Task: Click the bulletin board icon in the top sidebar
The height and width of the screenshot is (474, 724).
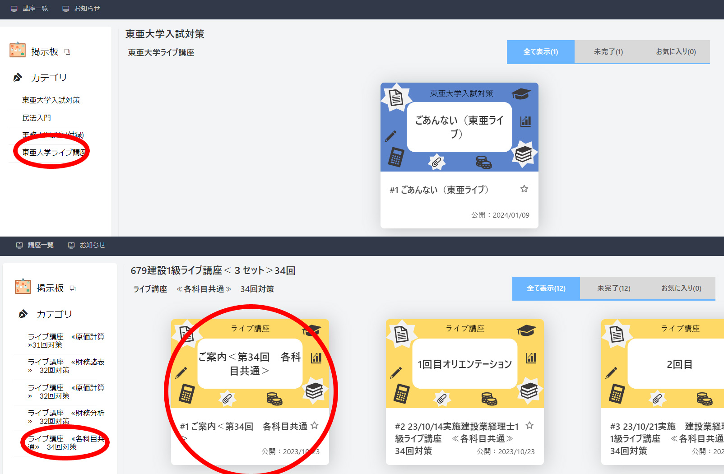Action: point(18,50)
